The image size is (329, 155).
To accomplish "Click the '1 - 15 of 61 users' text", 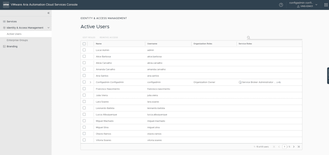I will point(261,147).
